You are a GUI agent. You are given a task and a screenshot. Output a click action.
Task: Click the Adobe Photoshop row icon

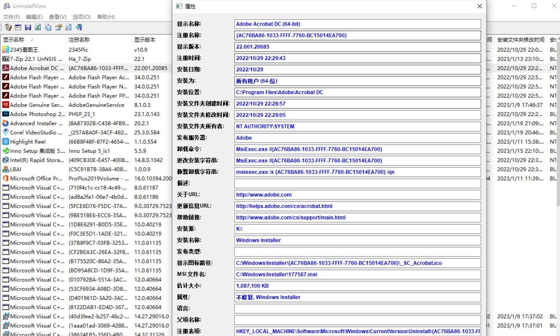6,114
